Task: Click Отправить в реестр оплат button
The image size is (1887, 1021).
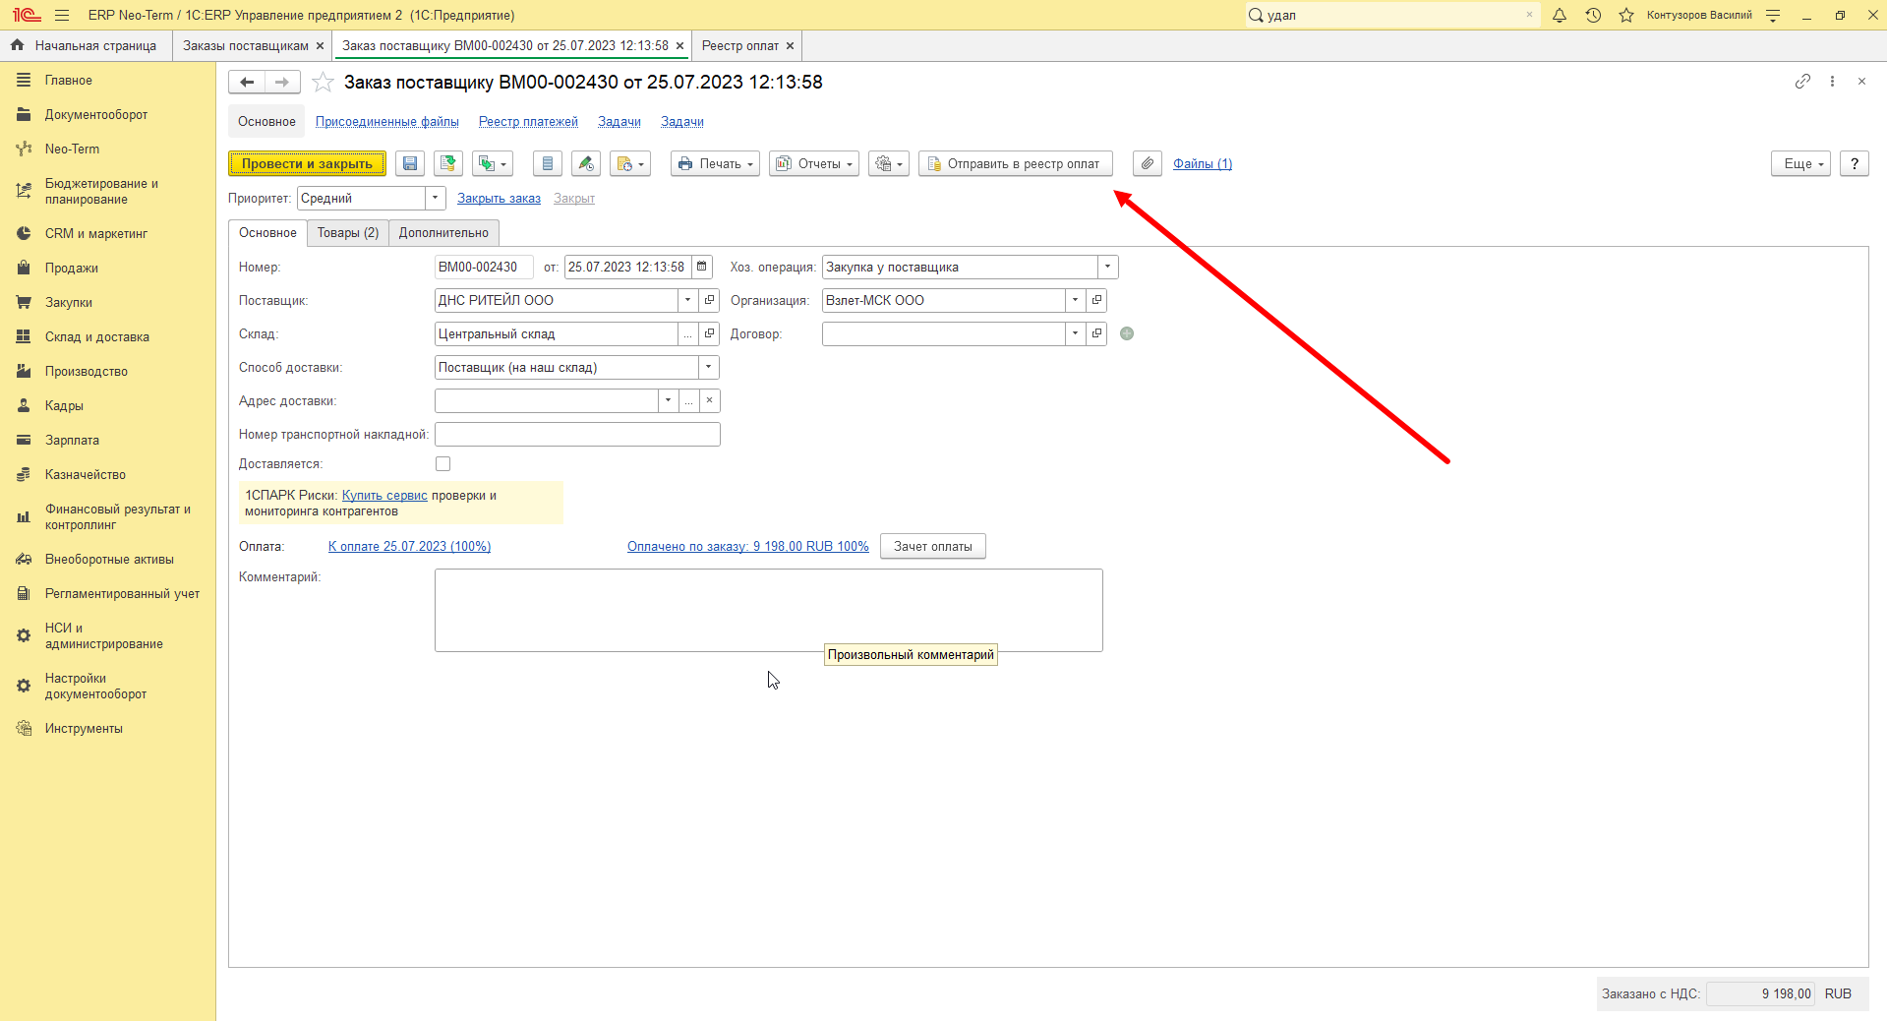Action: pos(1016,164)
